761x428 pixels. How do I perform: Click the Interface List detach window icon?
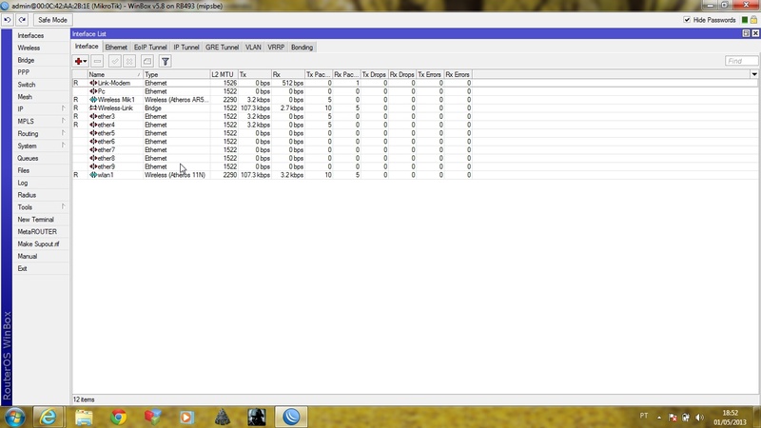(x=746, y=33)
